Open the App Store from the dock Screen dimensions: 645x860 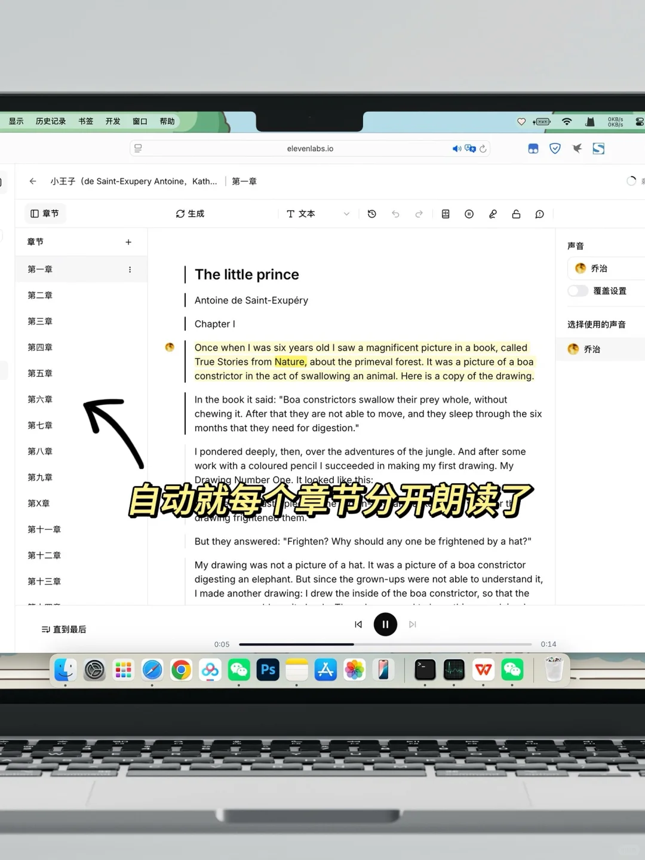(x=325, y=669)
